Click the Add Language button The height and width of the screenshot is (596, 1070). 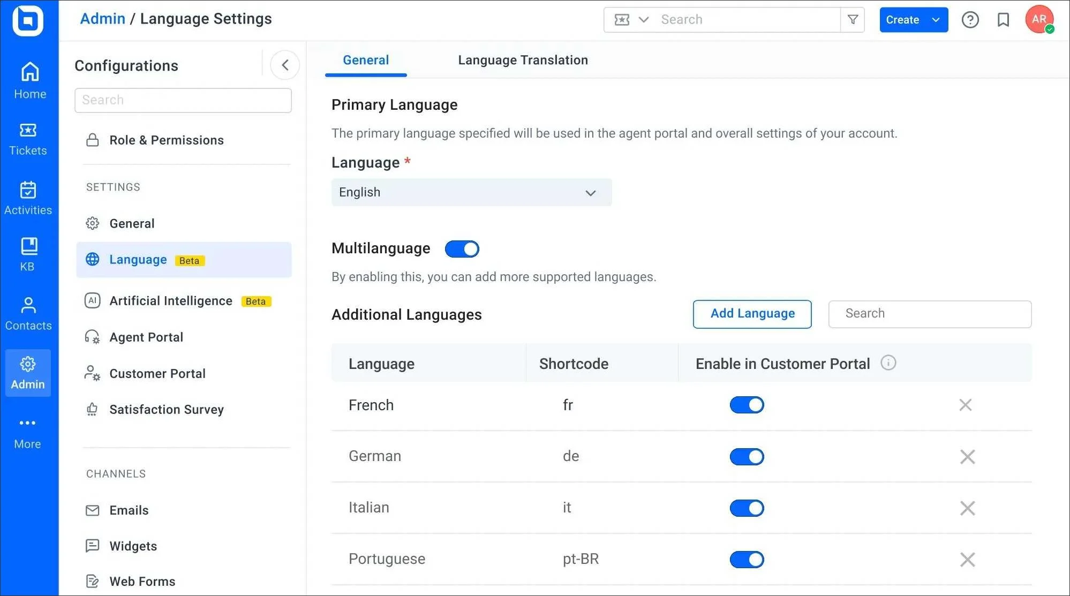pos(752,314)
